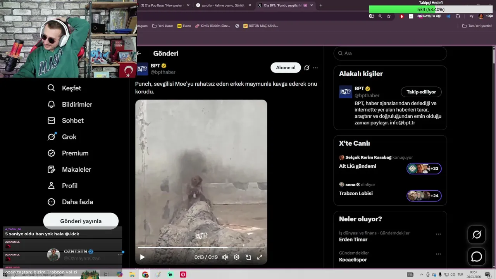Open Makaleler articles section

coord(69,169)
